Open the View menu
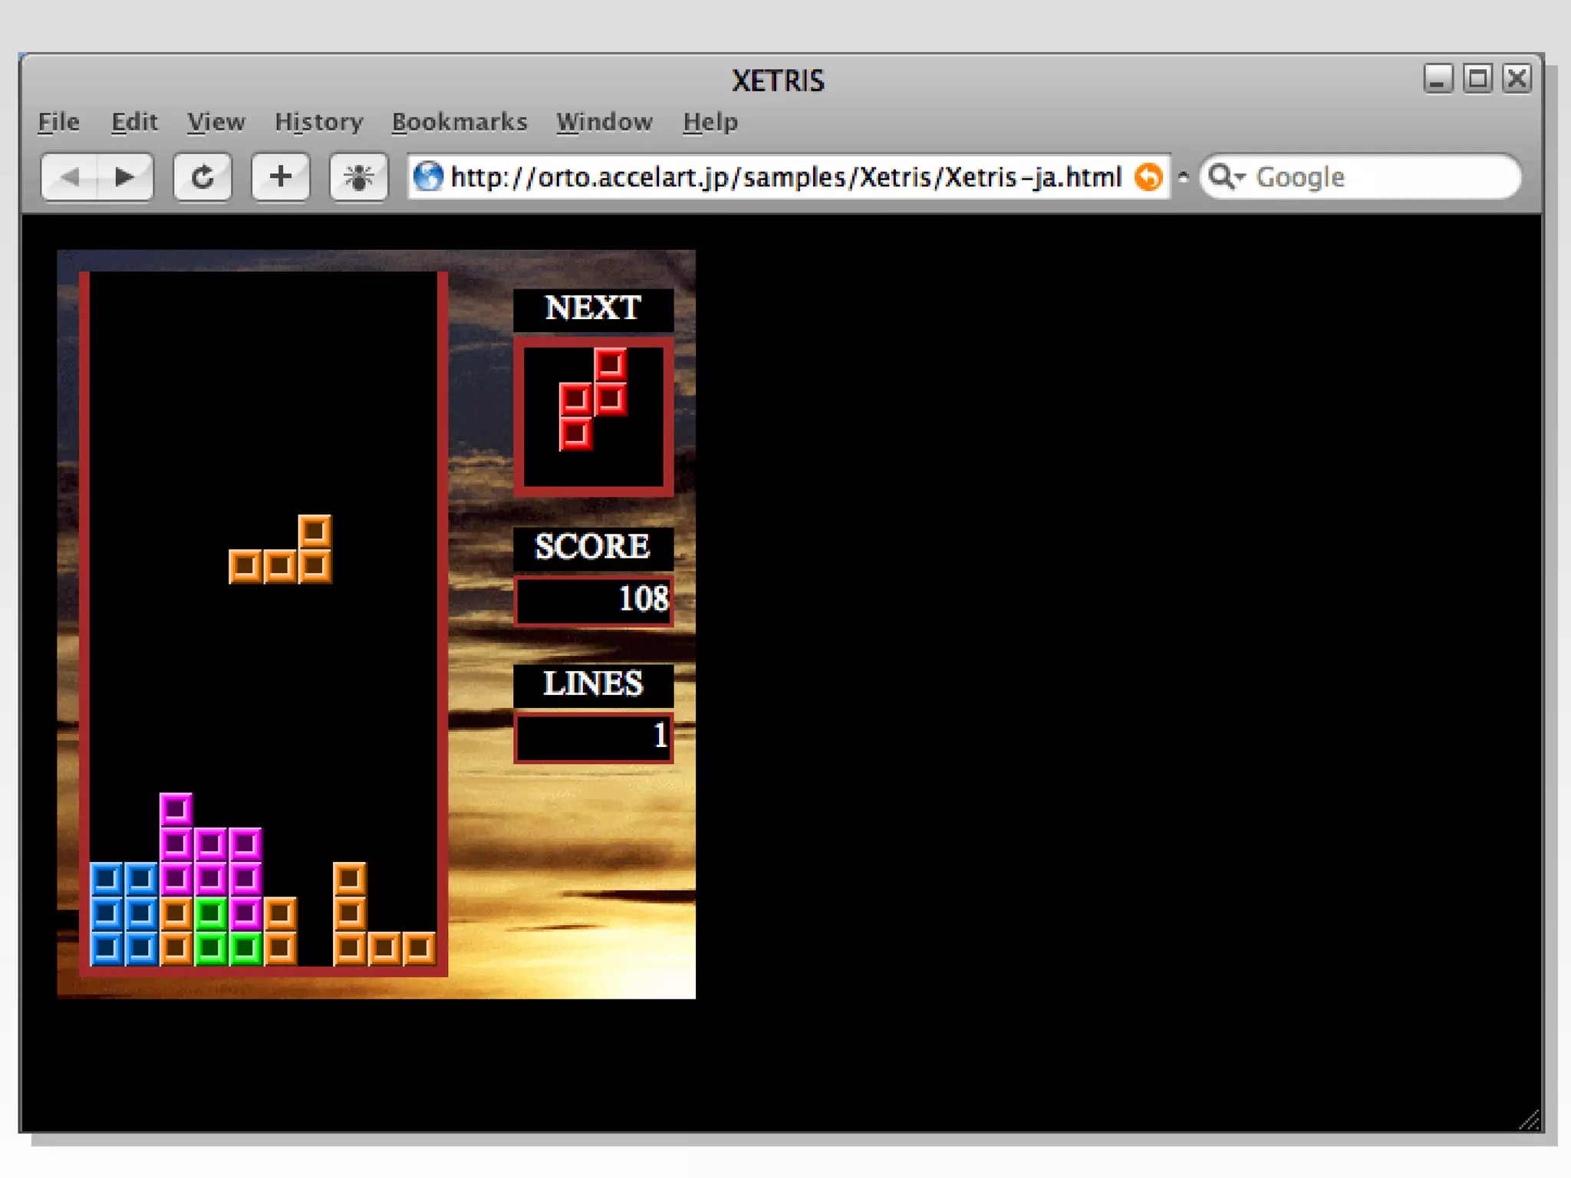Screen dimensions: 1571x1178 pos(216,122)
